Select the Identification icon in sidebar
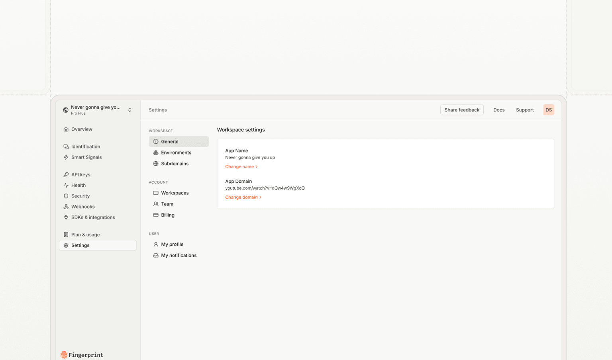 (66, 147)
